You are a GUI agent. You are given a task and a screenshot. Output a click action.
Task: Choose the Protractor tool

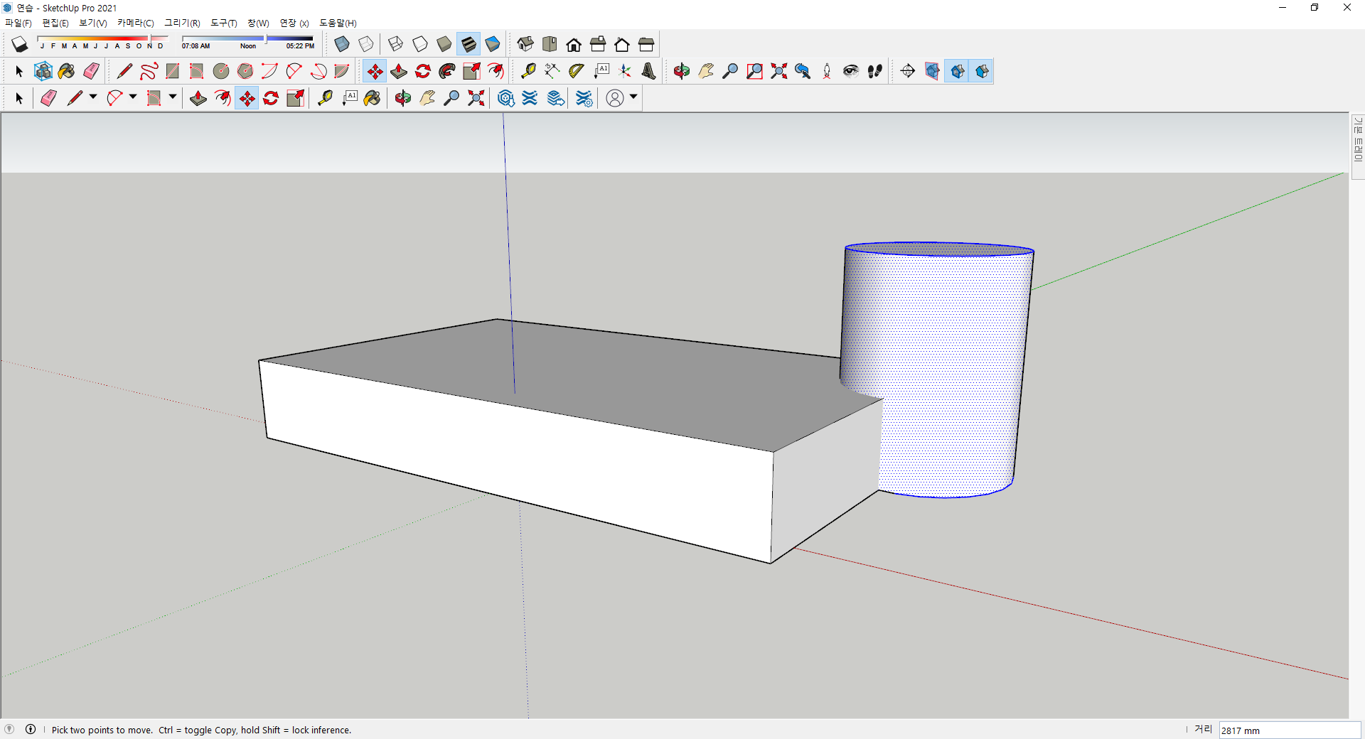(577, 71)
